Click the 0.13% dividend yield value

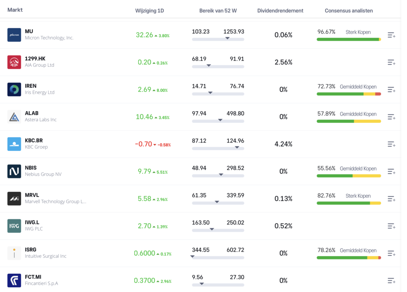tap(283, 199)
